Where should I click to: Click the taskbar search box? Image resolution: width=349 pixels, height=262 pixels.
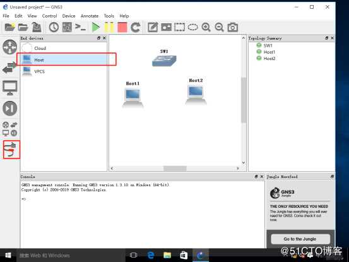coord(71,255)
